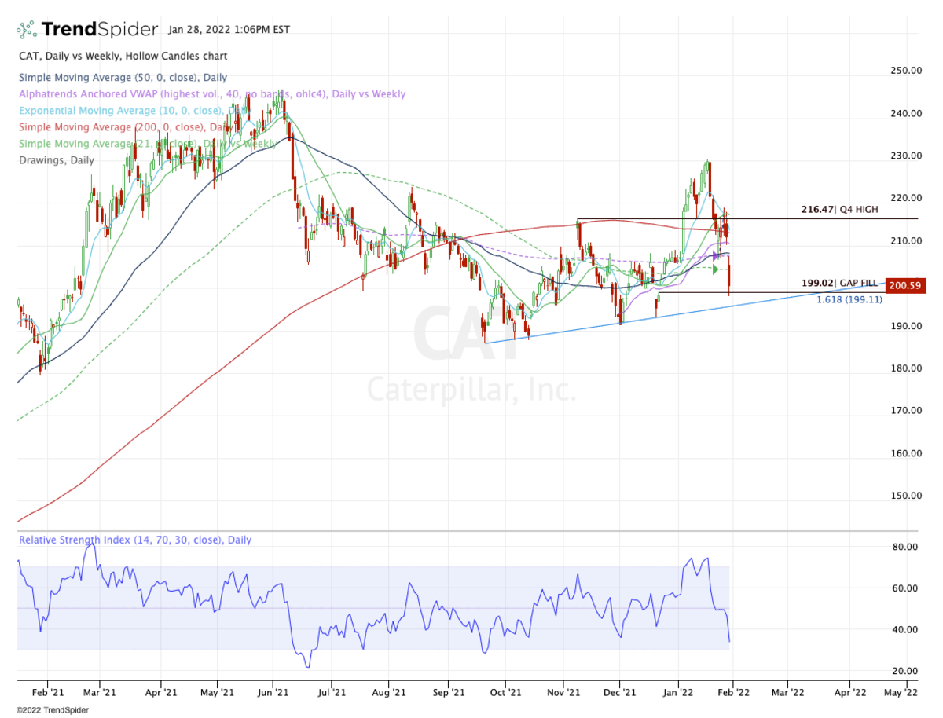This screenshot has height=718, width=943.
Task: Click the '1.618 (199.11)' Fibonacci extension label
Action: point(849,299)
